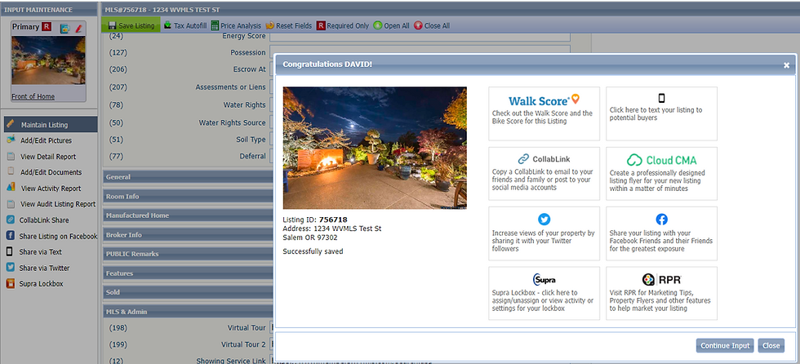The width and height of the screenshot is (800, 364).
Task: Show Required Only fields
Action: point(342,25)
